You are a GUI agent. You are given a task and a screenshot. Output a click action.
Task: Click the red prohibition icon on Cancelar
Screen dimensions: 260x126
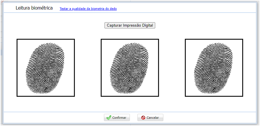point(143,118)
